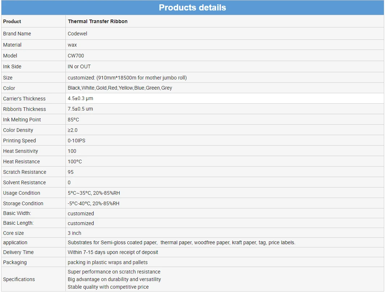This screenshot has height=293, width=390.
Task: Click the 3 inch core size value
Action: [x=74, y=233]
